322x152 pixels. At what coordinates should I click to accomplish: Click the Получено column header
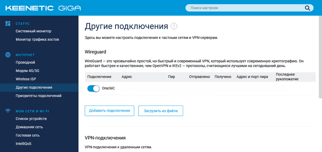223,77
